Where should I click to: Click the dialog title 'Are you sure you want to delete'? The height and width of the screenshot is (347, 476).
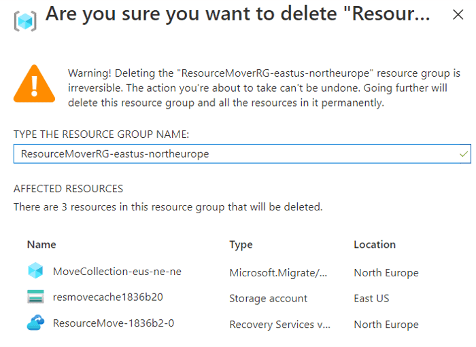(x=237, y=14)
